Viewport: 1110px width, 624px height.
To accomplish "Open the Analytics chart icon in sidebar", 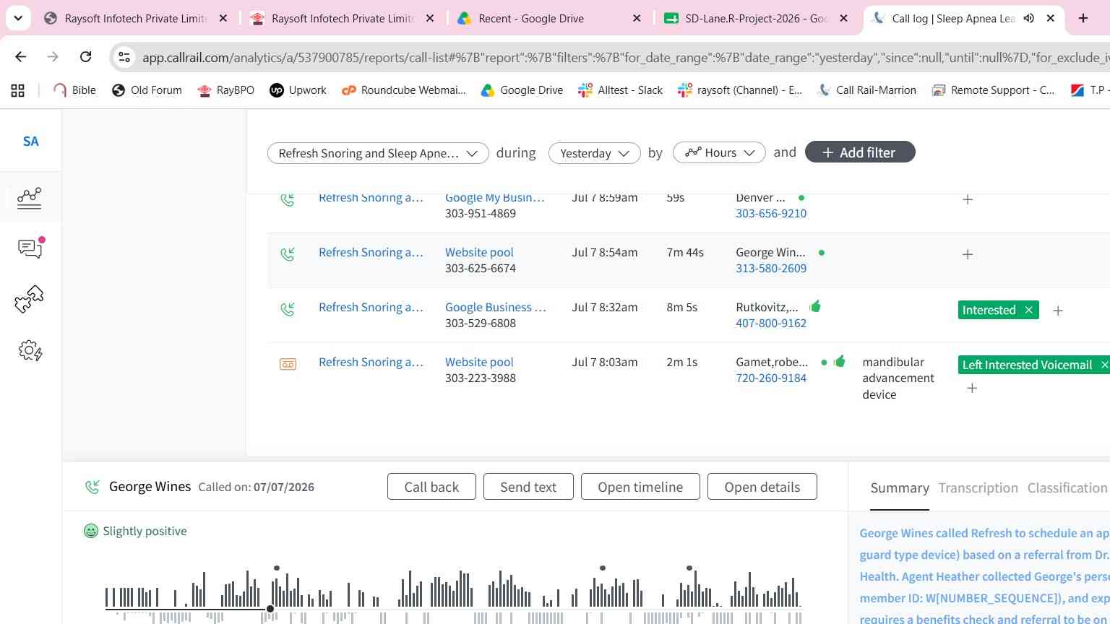I will pyautogui.click(x=30, y=197).
